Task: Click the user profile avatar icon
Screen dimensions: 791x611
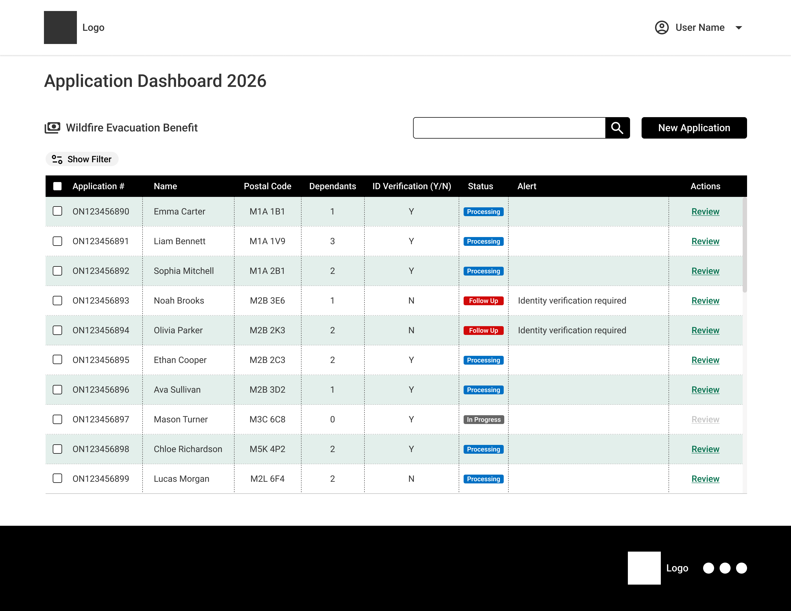Action: pos(662,27)
